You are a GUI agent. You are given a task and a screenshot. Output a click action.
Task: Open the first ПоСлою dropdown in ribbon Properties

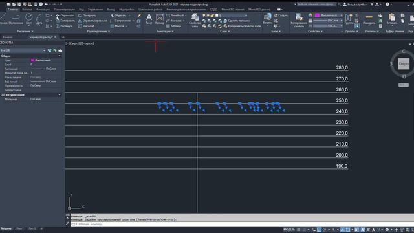click(x=328, y=20)
